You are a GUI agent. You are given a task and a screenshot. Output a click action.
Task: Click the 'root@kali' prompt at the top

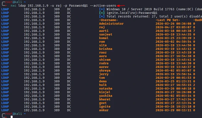[14, 2]
